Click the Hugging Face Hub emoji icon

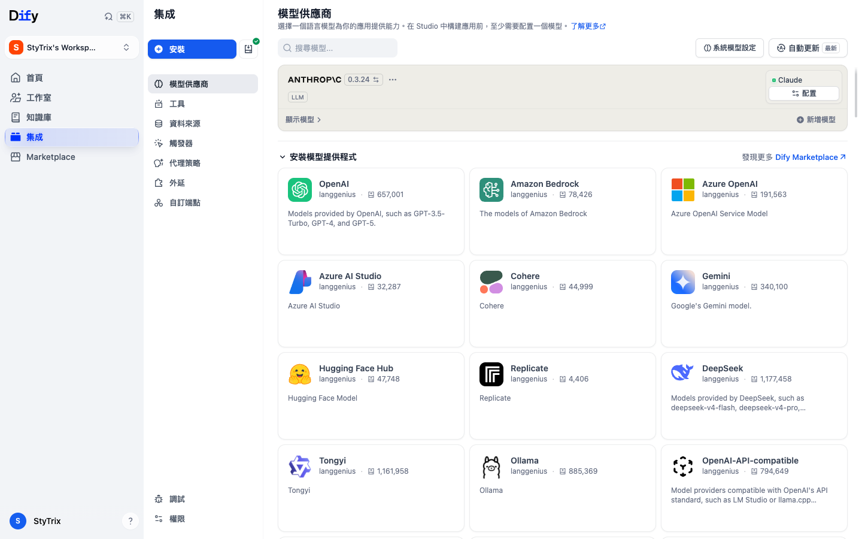click(300, 374)
